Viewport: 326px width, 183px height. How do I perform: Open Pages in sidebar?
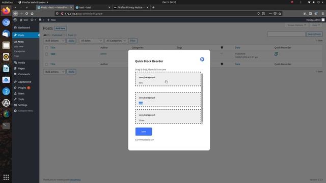click(21, 69)
